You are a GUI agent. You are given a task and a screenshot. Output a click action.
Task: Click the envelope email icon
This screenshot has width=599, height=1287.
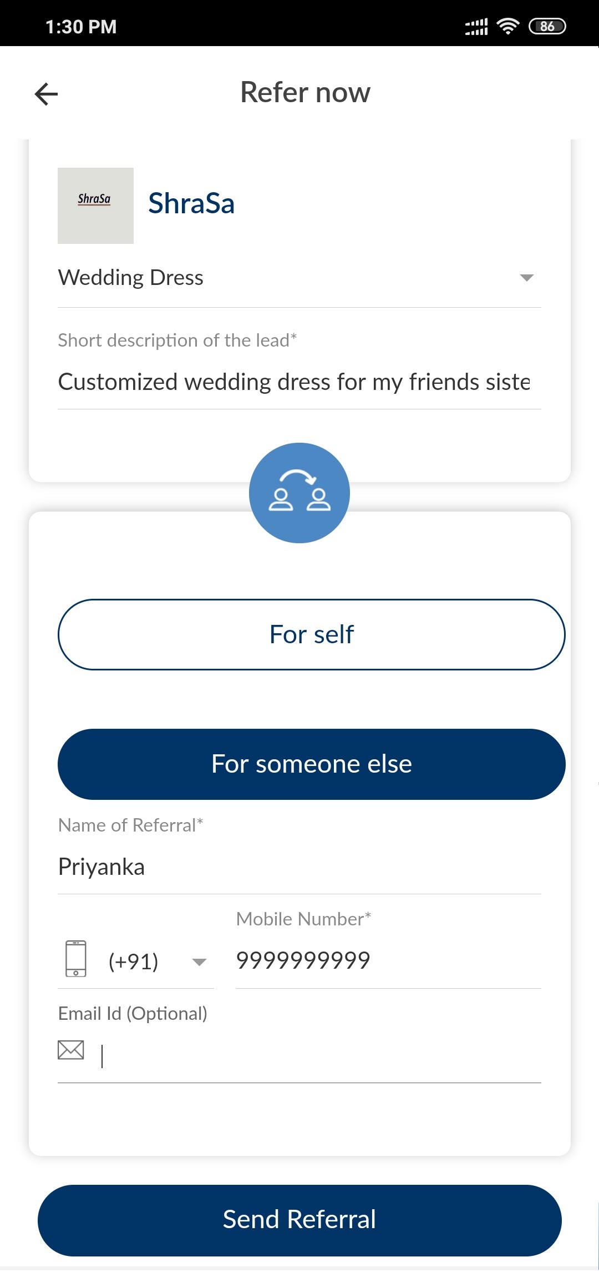point(71,1050)
